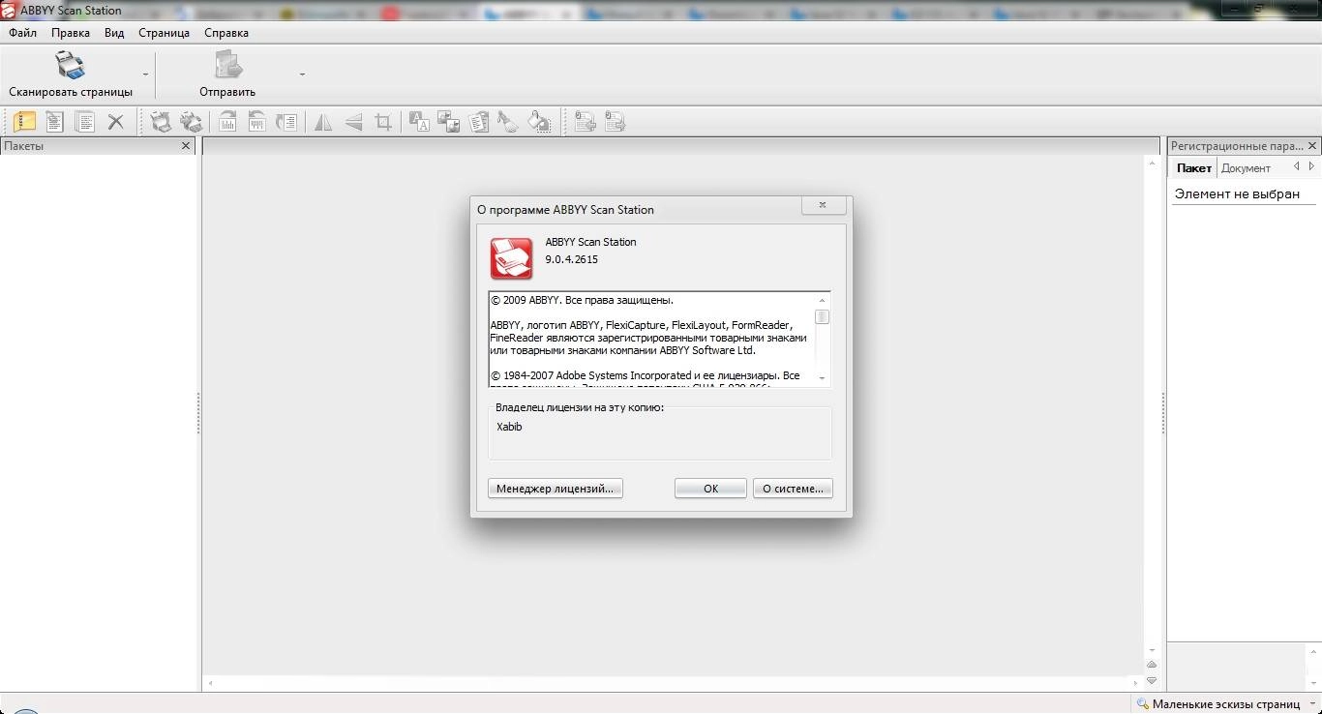This screenshot has height=714, width=1322.
Task: Flip image vertically using the triangle mirror icon
Action: [353, 122]
